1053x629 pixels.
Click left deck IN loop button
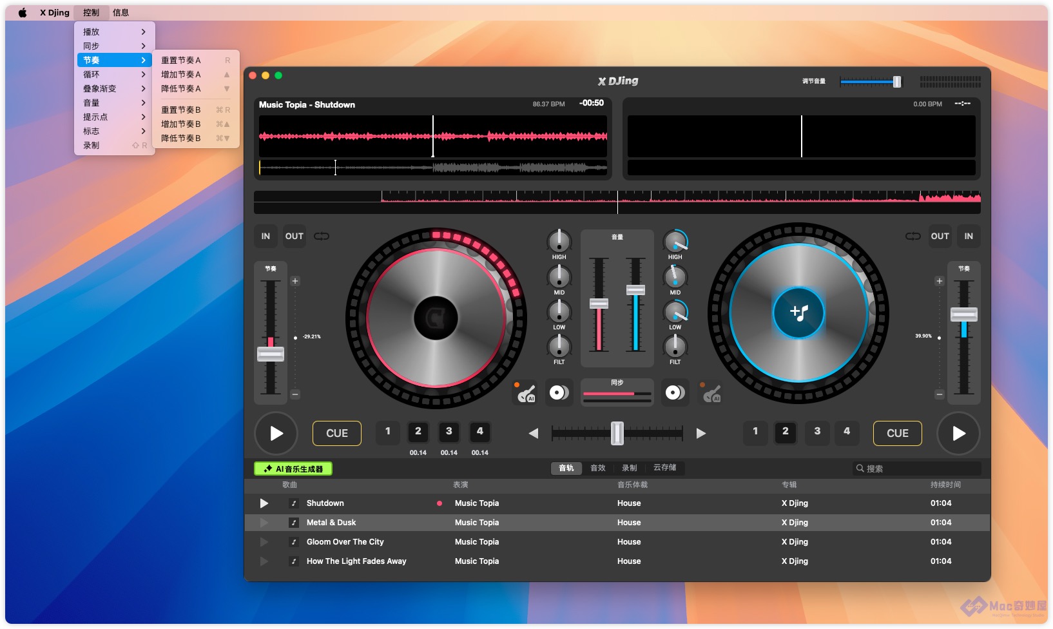click(x=266, y=237)
